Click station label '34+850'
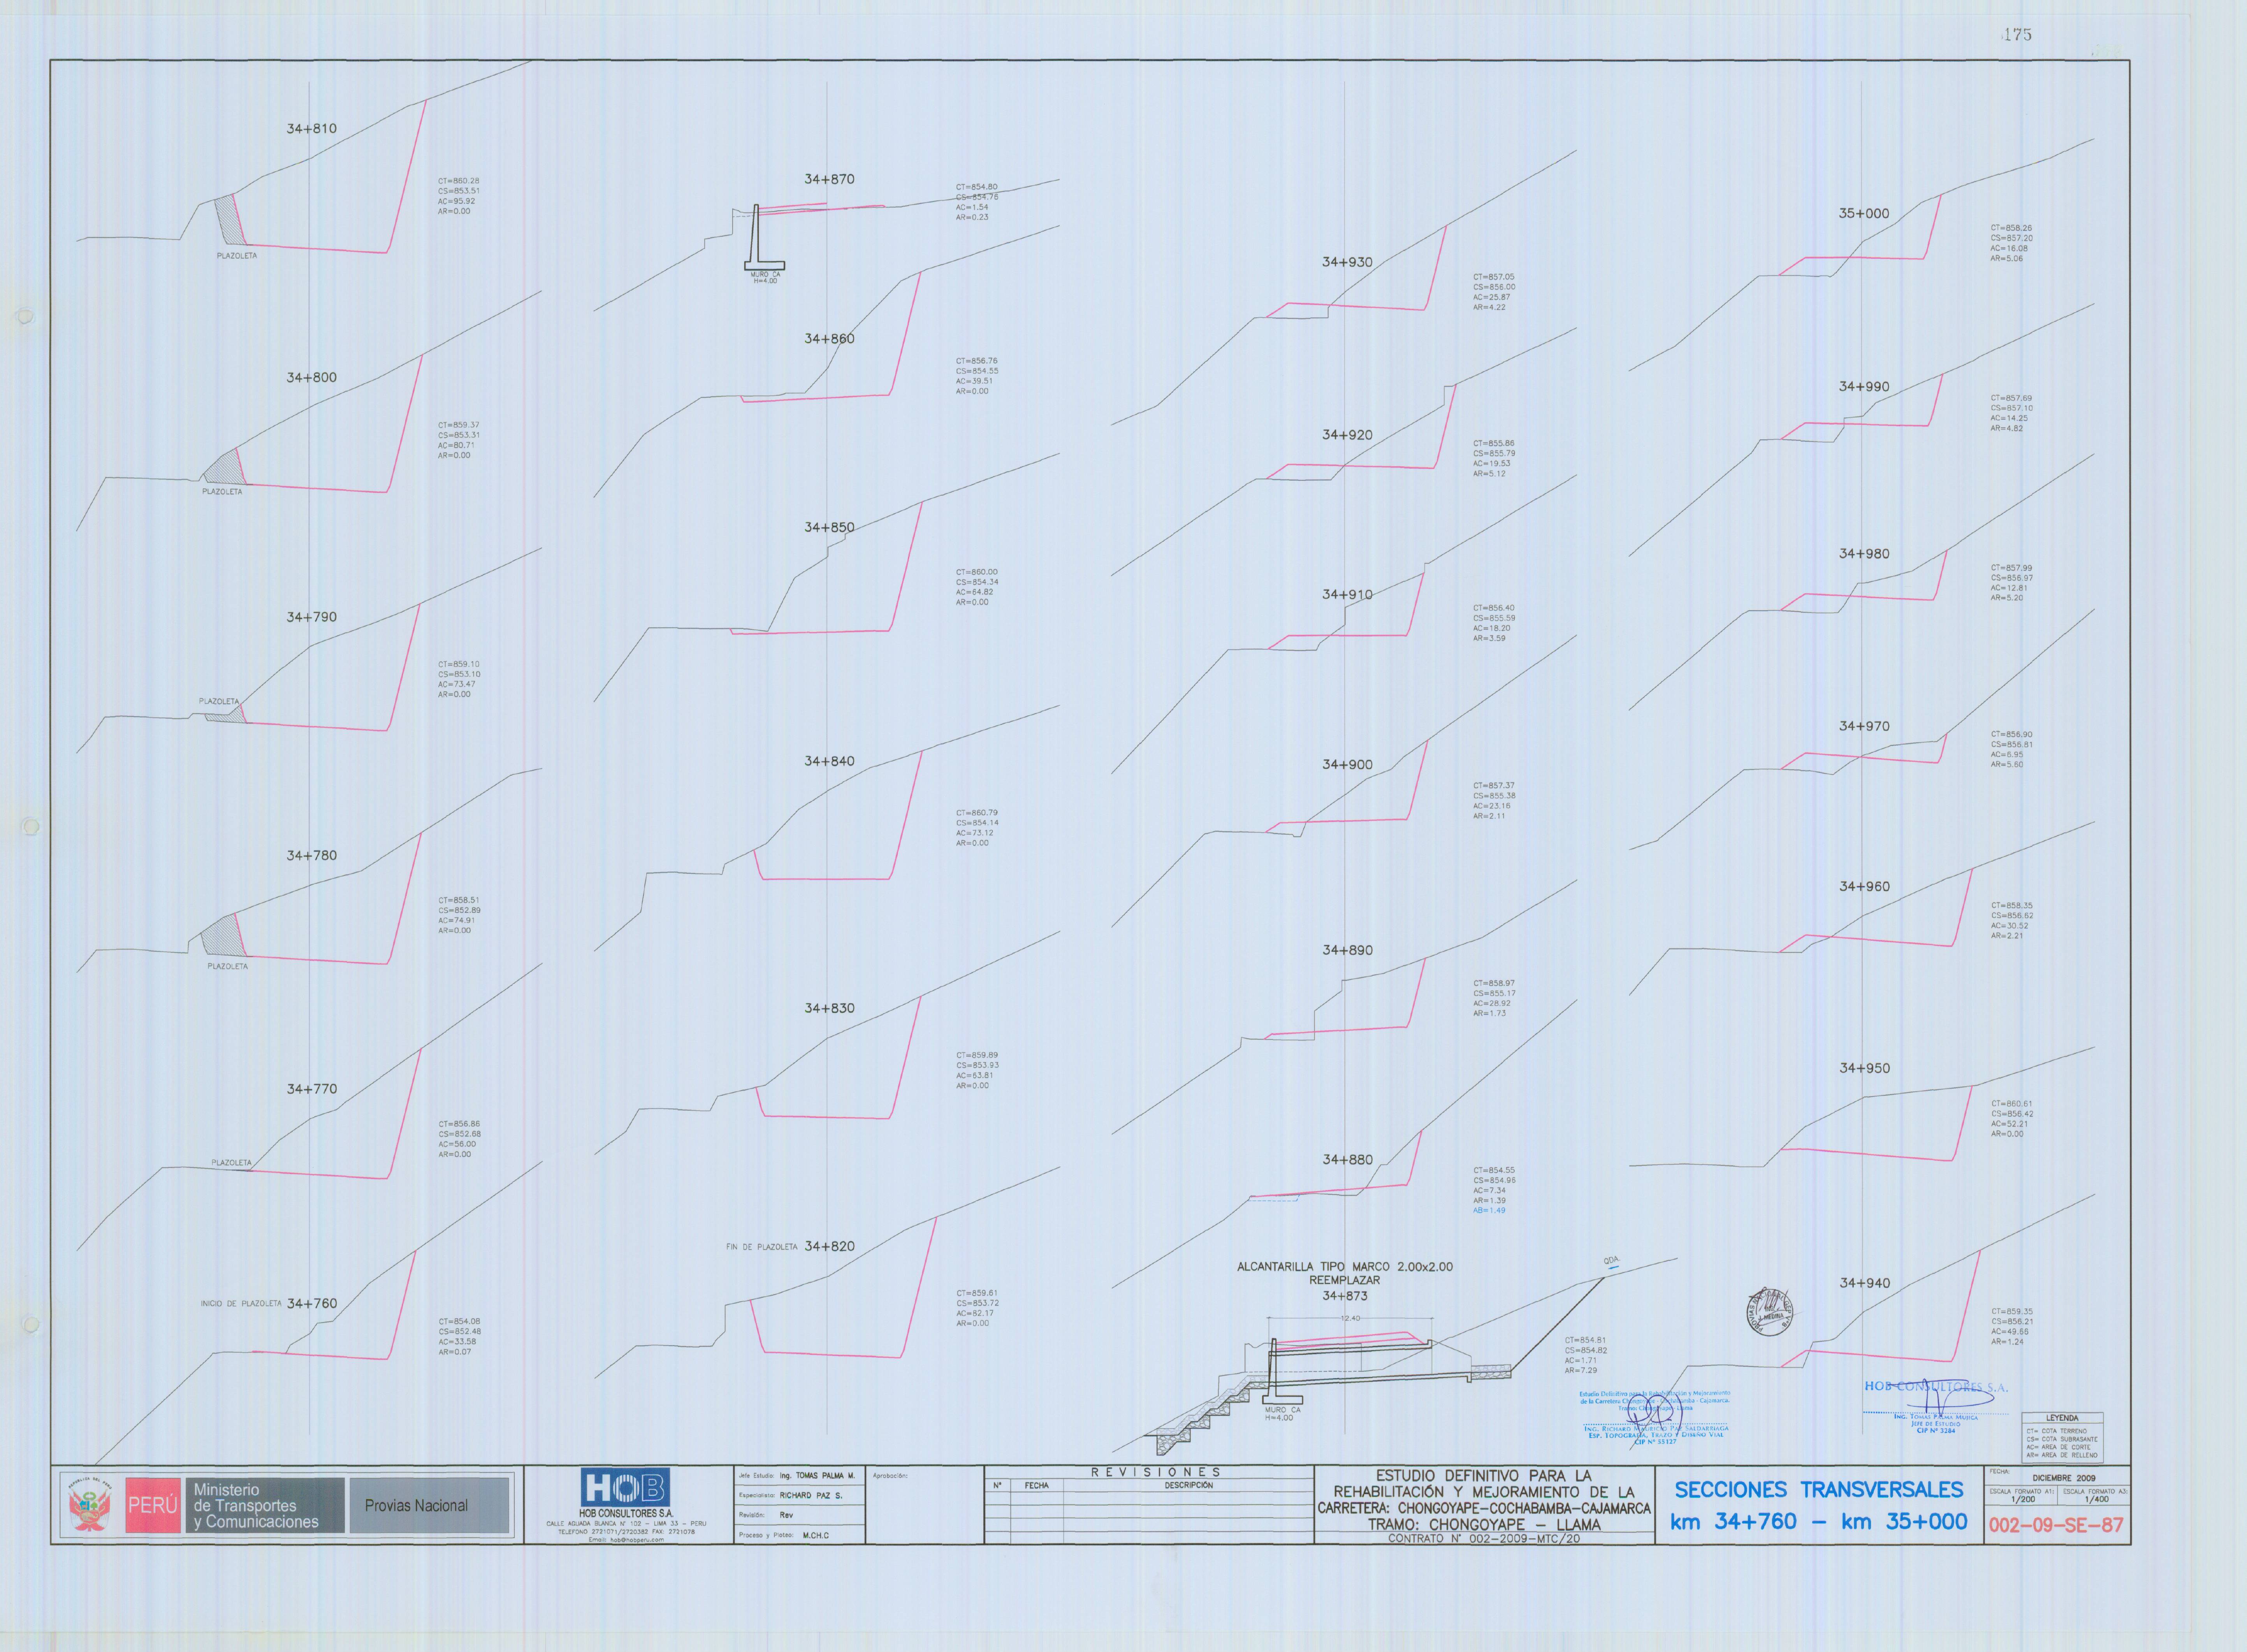 coord(830,528)
